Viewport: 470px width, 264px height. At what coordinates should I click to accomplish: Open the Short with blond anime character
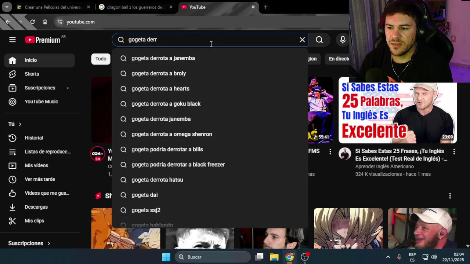click(348, 228)
